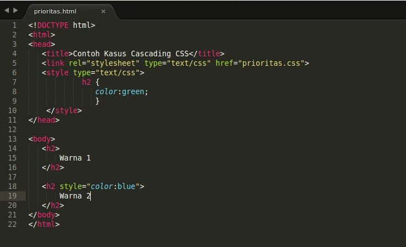
Task: Click the closing </h2> on line 20
Action: pos(53,206)
